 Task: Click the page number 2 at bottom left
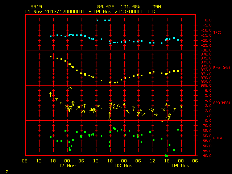pos(7,172)
